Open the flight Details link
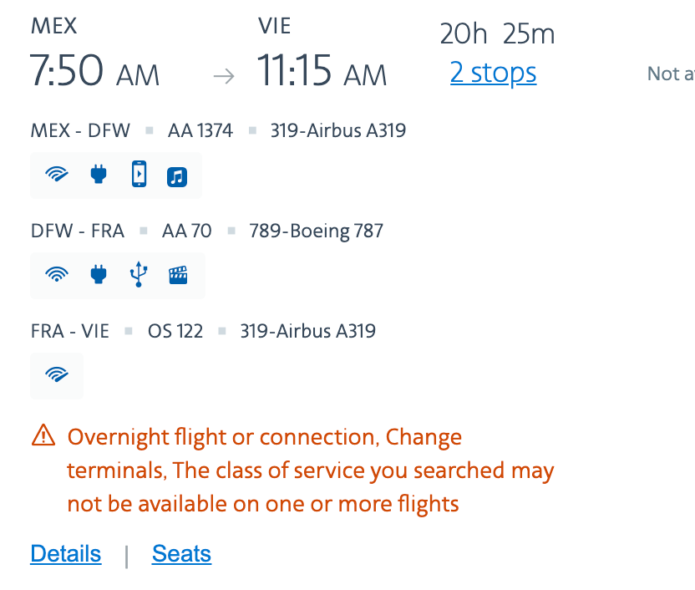This screenshot has height=590, width=695. (x=66, y=554)
